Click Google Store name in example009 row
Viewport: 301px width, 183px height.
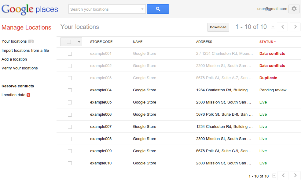click(x=145, y=151)
